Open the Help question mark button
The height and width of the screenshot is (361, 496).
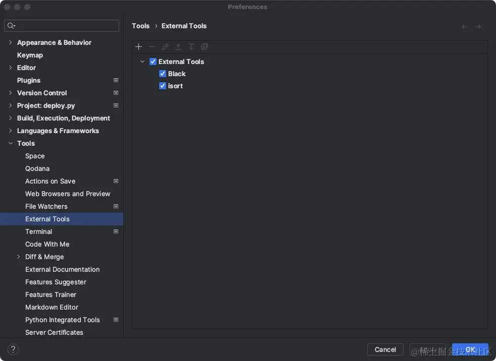coord(14,349)
